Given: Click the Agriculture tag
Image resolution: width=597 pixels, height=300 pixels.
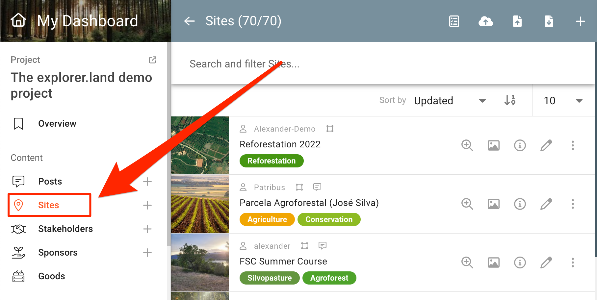Looking at the screenshot, I should tap(267, 219).
